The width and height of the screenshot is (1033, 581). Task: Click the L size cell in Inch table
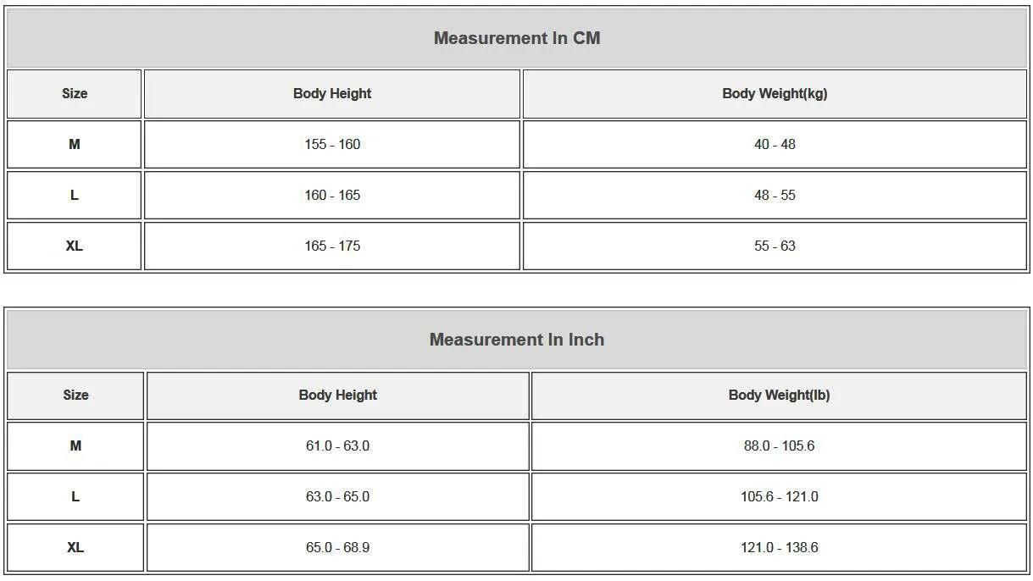pyautogui.click(x=75, y=496)
